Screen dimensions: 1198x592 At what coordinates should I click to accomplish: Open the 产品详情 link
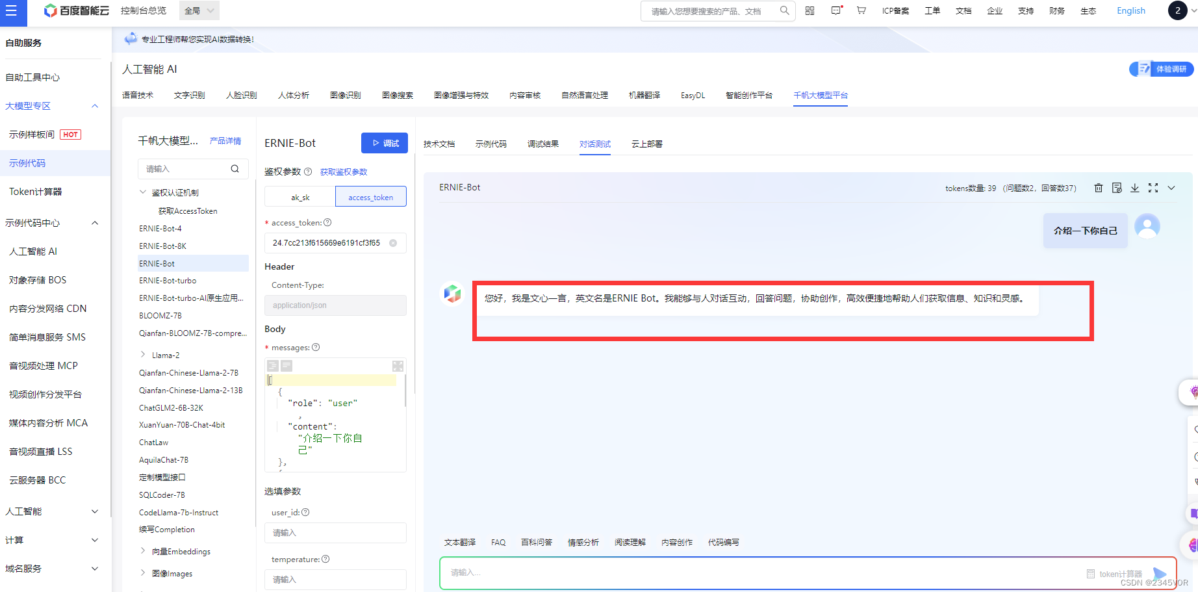[x=225, y=141]
